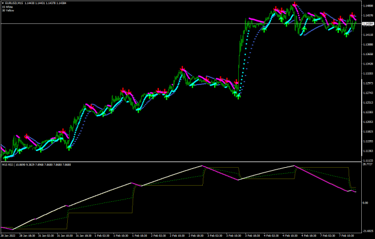The image size is (375, 239).
Task: Select the "1 Feb 10:30" time label
Action: tap(121, 235)
